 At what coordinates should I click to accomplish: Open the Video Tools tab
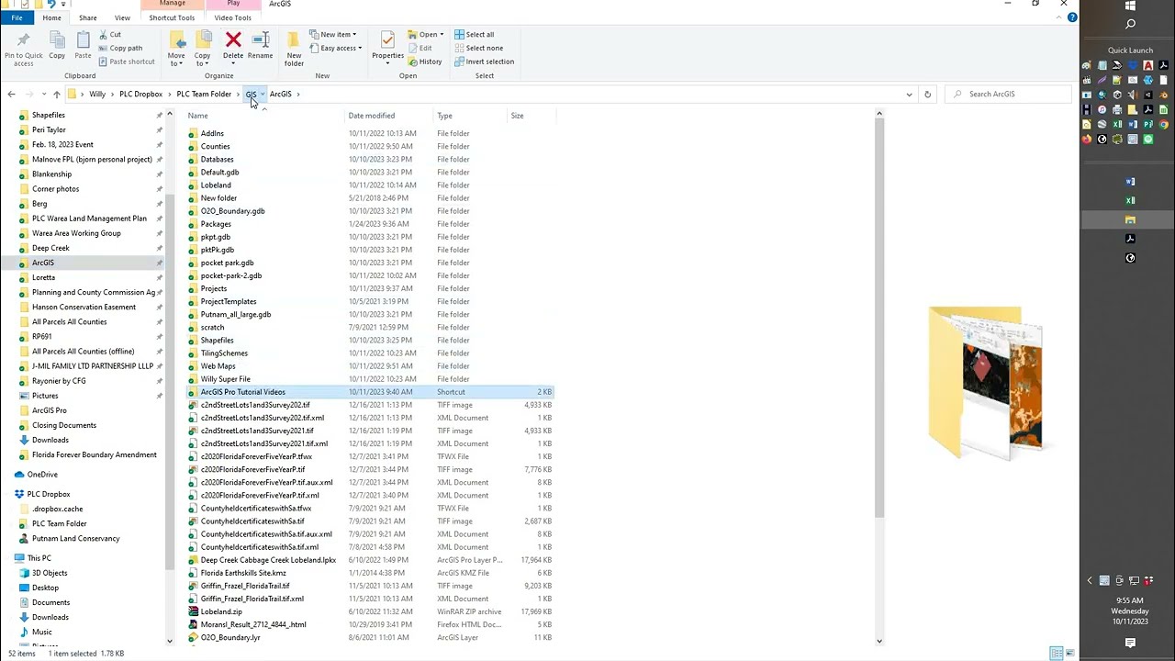(233, 17)
